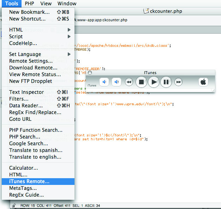
Task: Skip to next track in iTunes remote
Action: [x=178, y=82]
